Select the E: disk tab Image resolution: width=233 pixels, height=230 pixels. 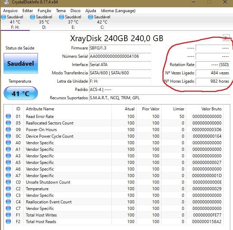73,22
